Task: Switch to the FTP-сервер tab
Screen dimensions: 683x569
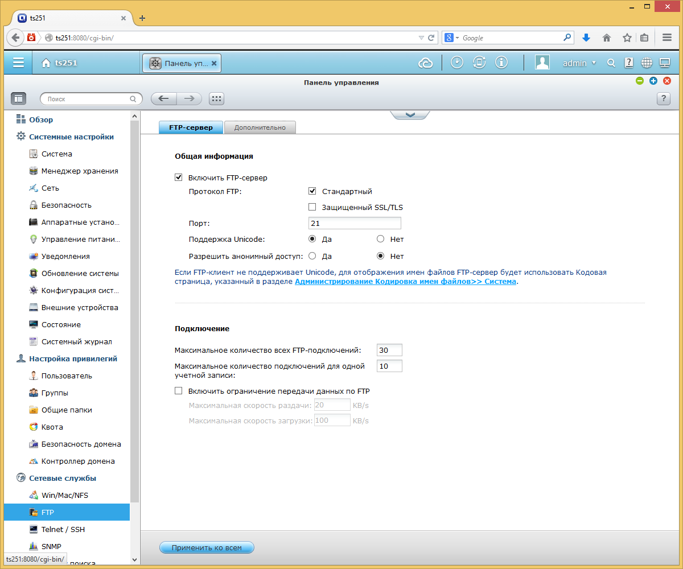Action: pos(191,127)
